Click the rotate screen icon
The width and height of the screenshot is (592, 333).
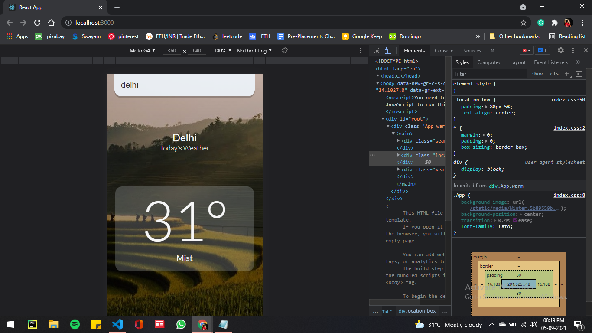(x=285, y=51)
